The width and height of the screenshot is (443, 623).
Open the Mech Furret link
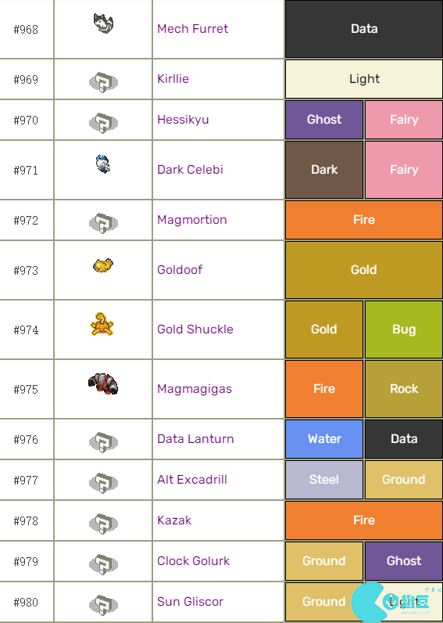point(192,29)
